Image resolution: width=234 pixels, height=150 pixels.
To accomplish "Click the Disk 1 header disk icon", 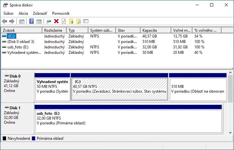I will click(x=7, y=107).
